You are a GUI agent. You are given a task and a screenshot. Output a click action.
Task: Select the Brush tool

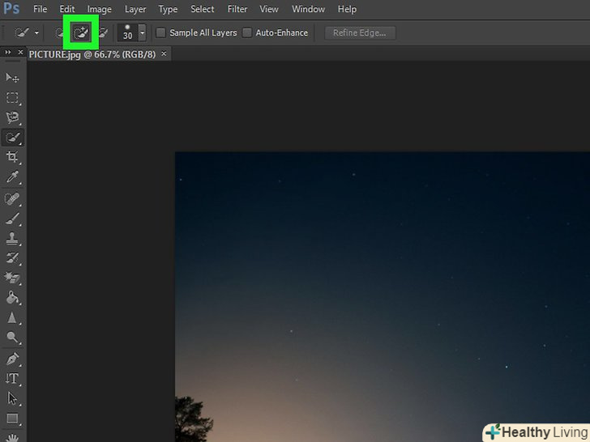coord(12,219)
